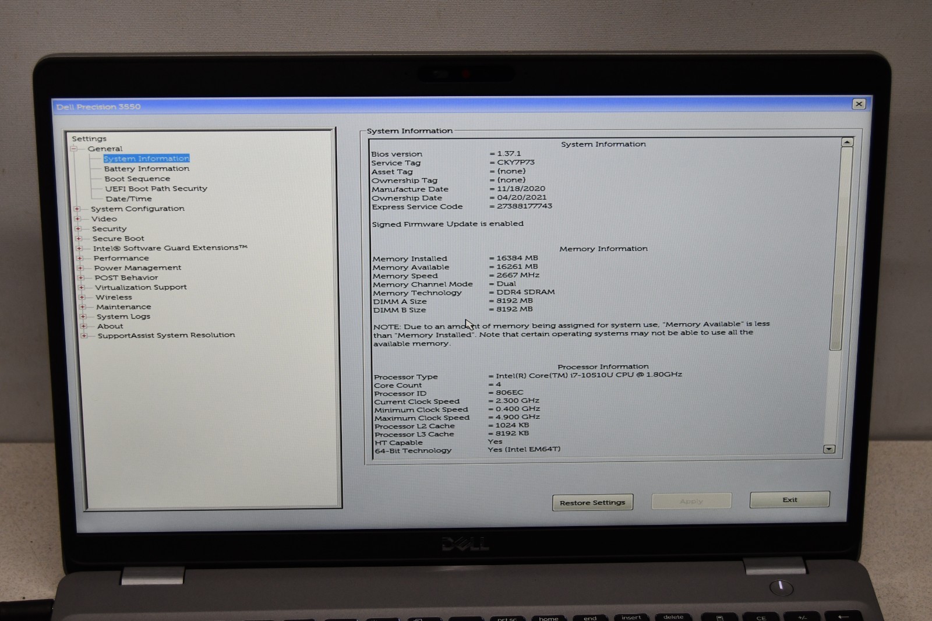Expand the System Configuration node
932x621 pixels.
(x=77, y=209)
